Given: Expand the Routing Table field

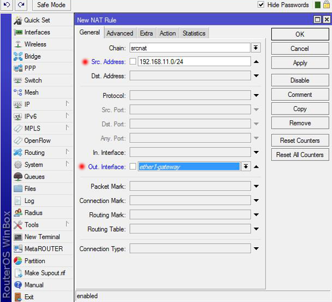Looking at the screenshot, I should (256, 229).
